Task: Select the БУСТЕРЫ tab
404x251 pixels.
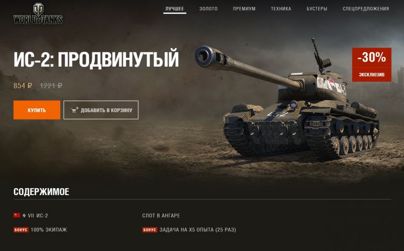Action: coord(317,9)
